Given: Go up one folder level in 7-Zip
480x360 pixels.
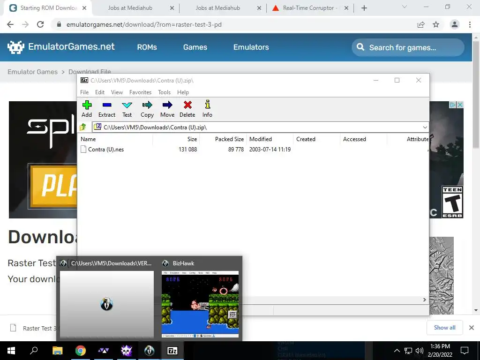Looking at the screenshot, I should 83,127.
